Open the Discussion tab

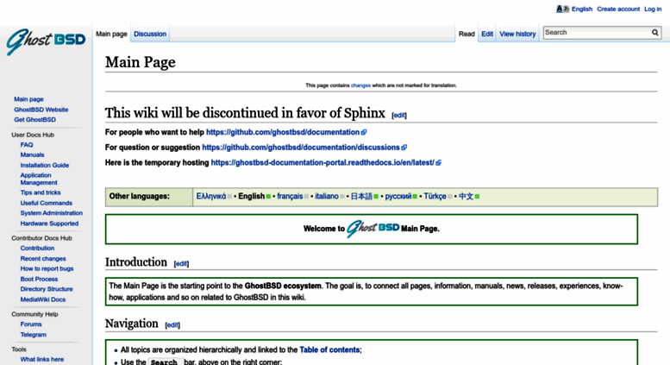(150, 34)
